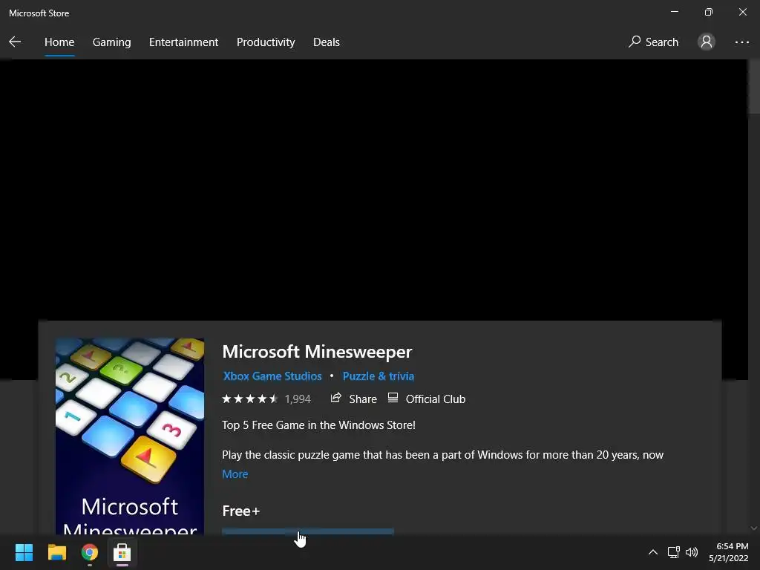Open Google Chrome from taskbar

point(89,552)
